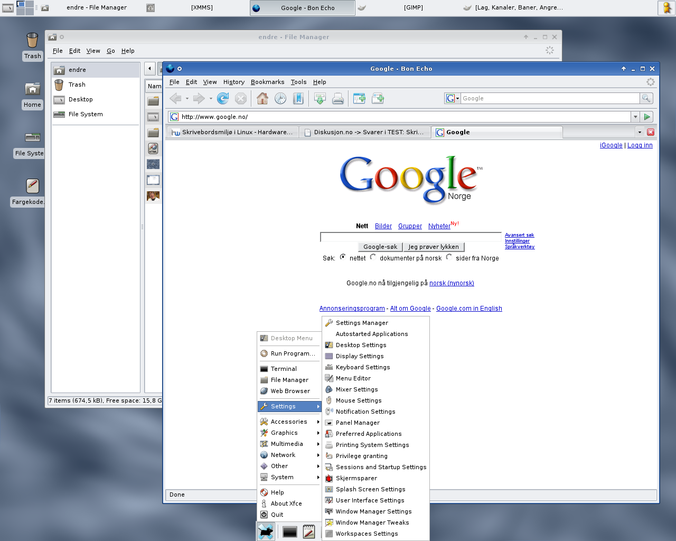Screen dimensions: 676x541
Task: Click the yellow figure icon in top-right panel corner
Action: click(666, 8)
